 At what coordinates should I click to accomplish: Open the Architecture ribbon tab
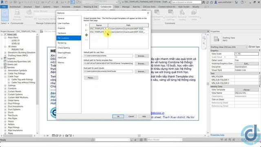15,7
